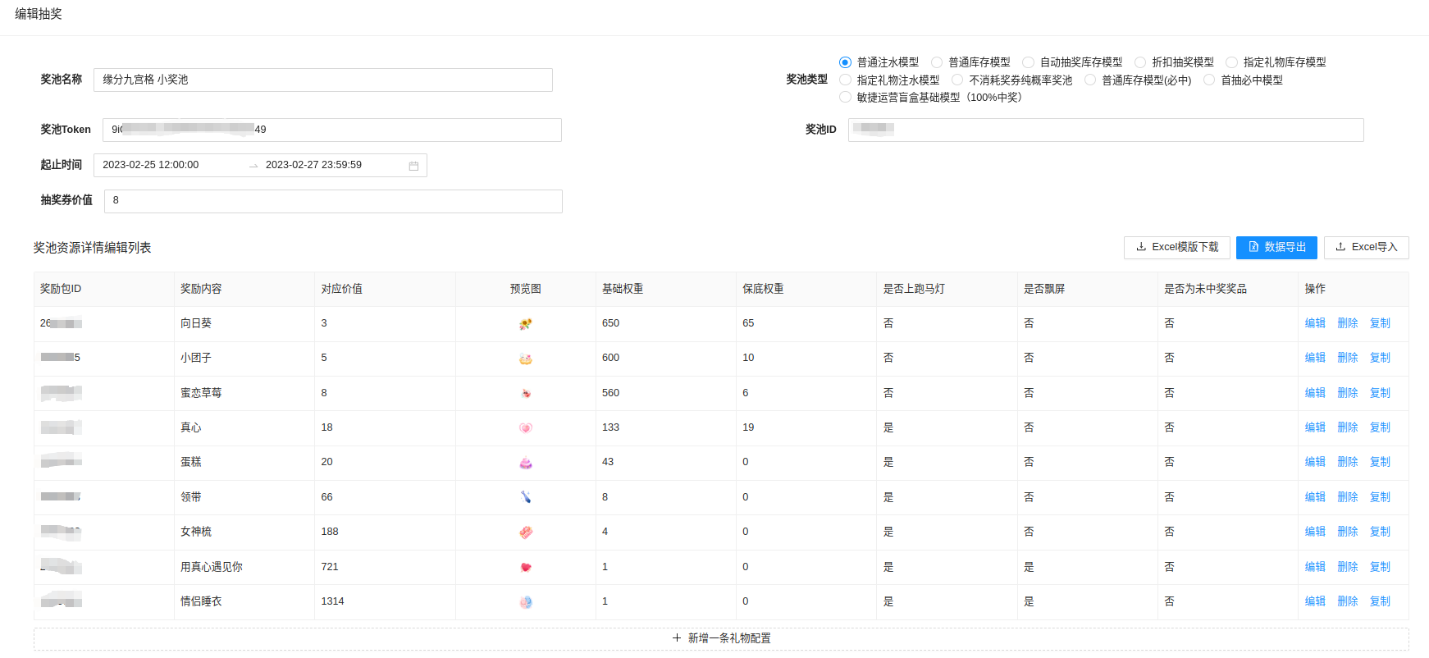Edit the 向日葵 reward row
This screenshot has height=658, width=1429.
tap(1315, 323)
